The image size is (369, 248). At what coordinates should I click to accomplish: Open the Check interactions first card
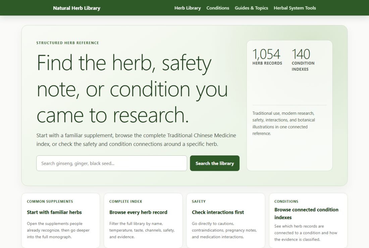tap(226, 220)
